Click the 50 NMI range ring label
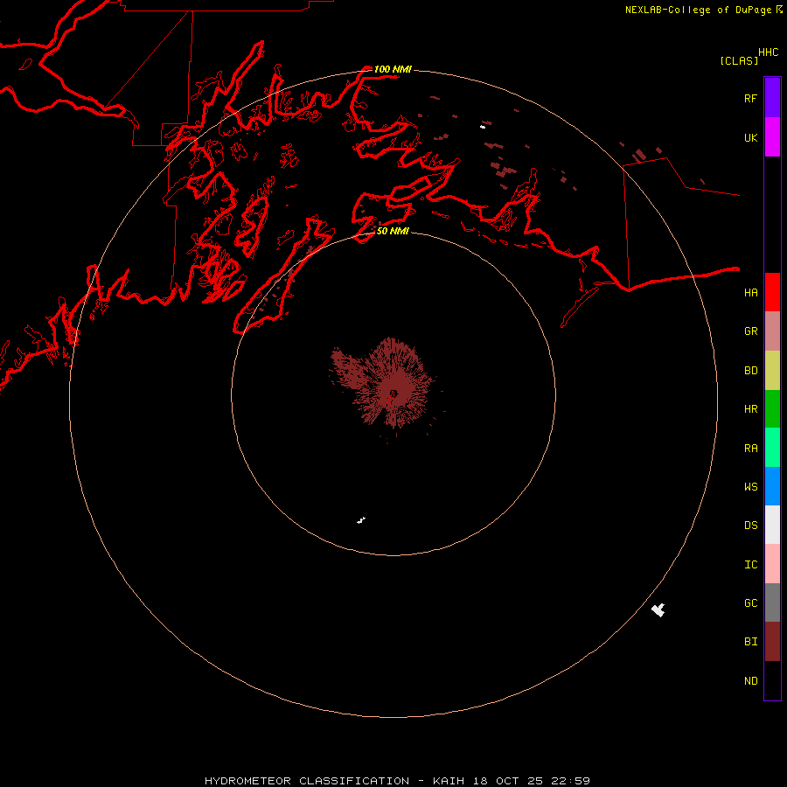Image resolution: width=787 pixels, height=787 pixels. (x=393, y=231)
